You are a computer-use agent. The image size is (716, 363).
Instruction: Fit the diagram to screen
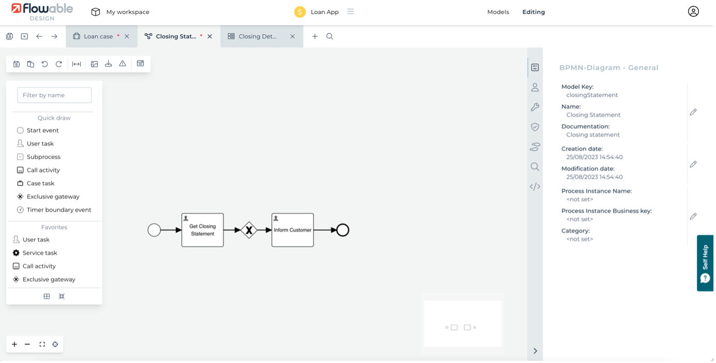pyautogui.click(x=42, y=344)
